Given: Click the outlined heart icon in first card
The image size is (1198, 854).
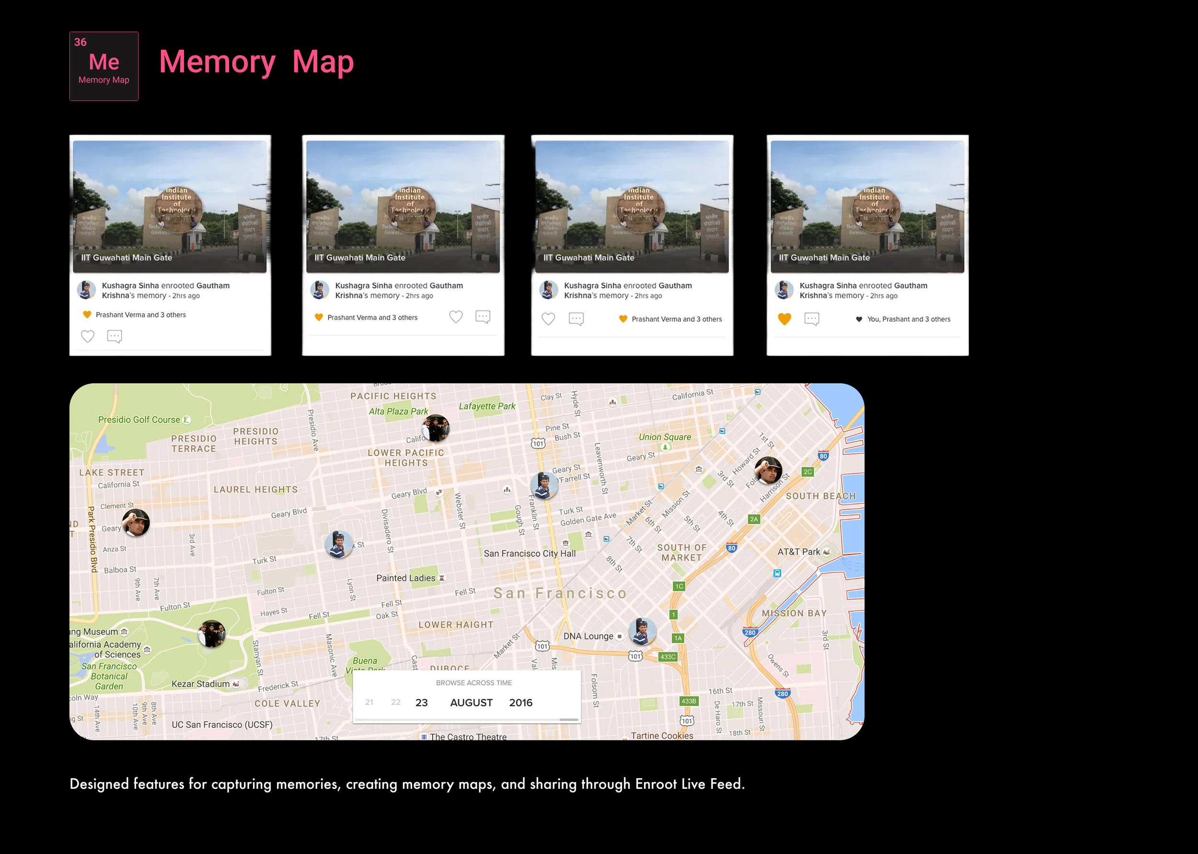Looking at the screenshot, I should tap(88, 336).
